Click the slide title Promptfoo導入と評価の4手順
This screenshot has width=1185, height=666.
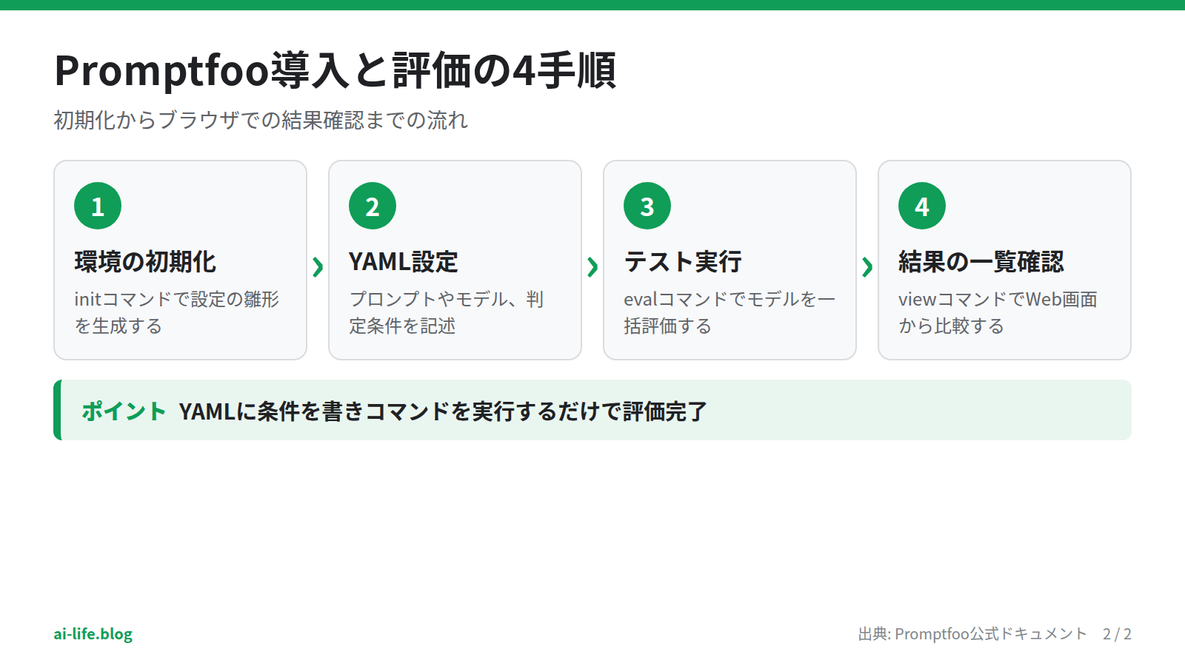(335, 70)
